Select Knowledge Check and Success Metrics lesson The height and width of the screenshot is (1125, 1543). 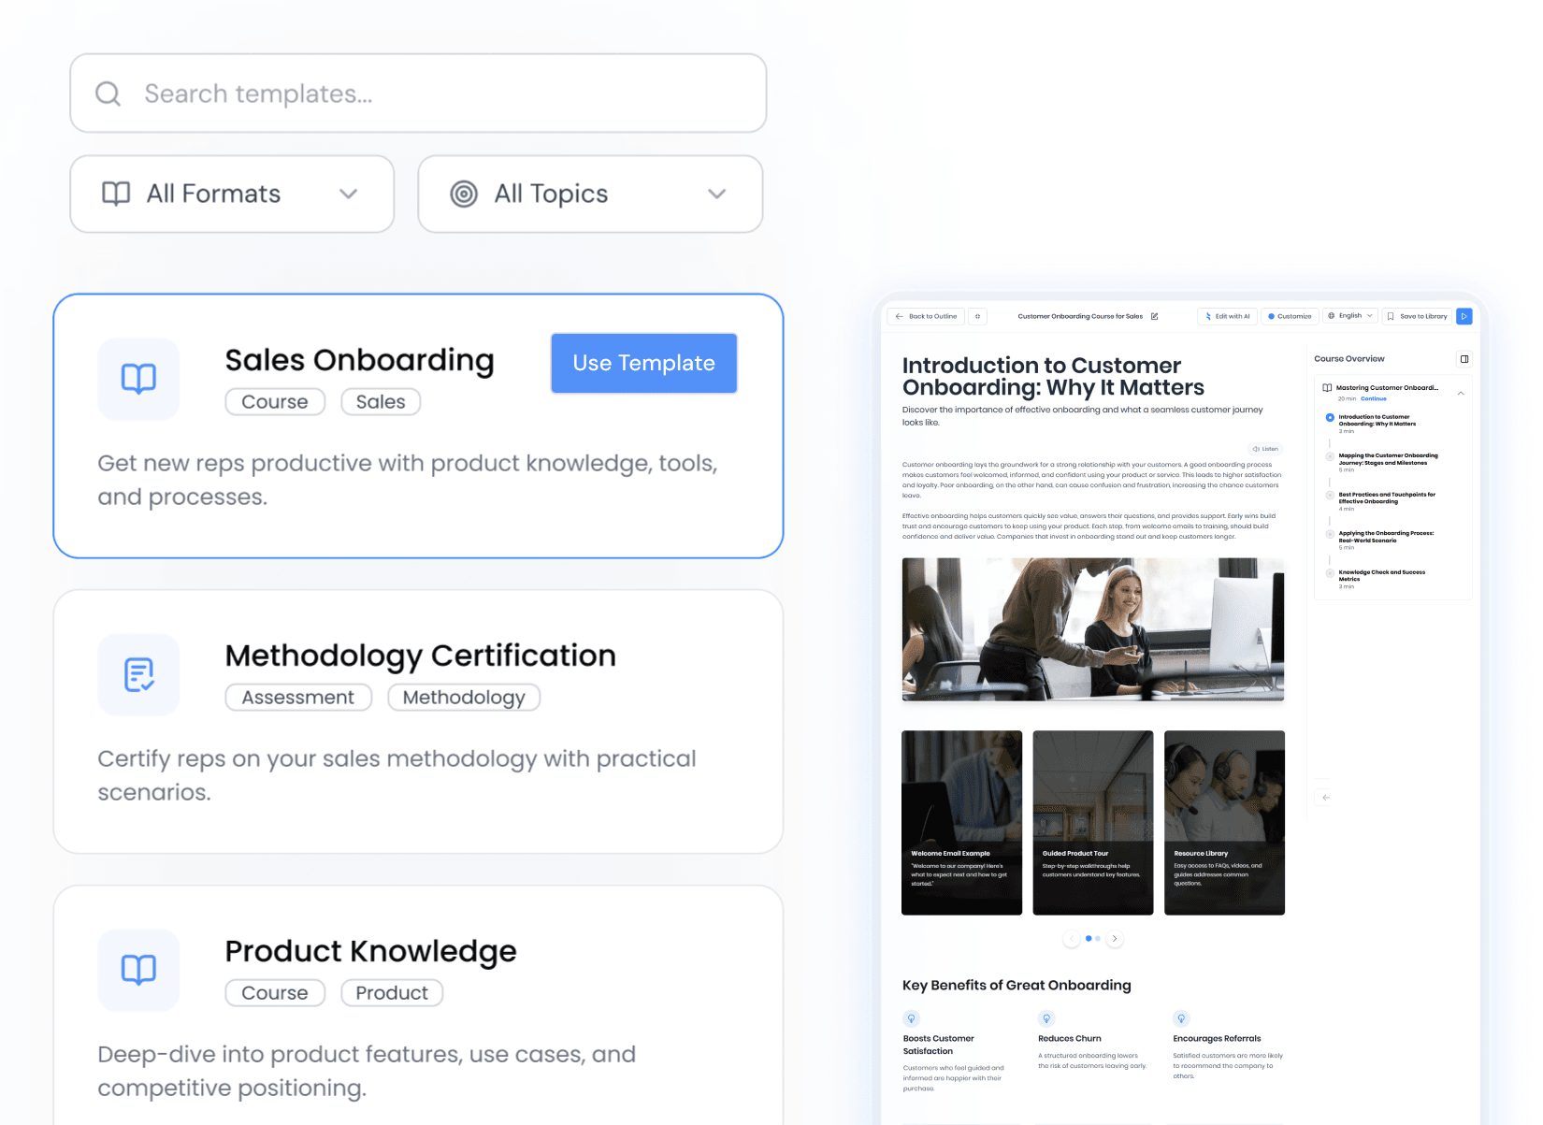(1381, 576)
